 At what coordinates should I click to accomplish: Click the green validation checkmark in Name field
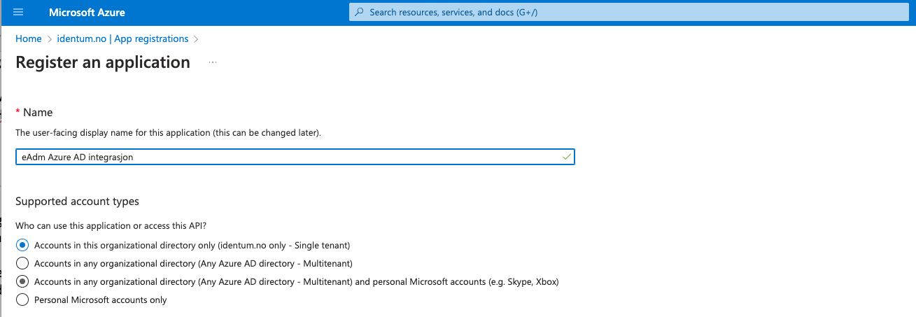tap(566, 157)
